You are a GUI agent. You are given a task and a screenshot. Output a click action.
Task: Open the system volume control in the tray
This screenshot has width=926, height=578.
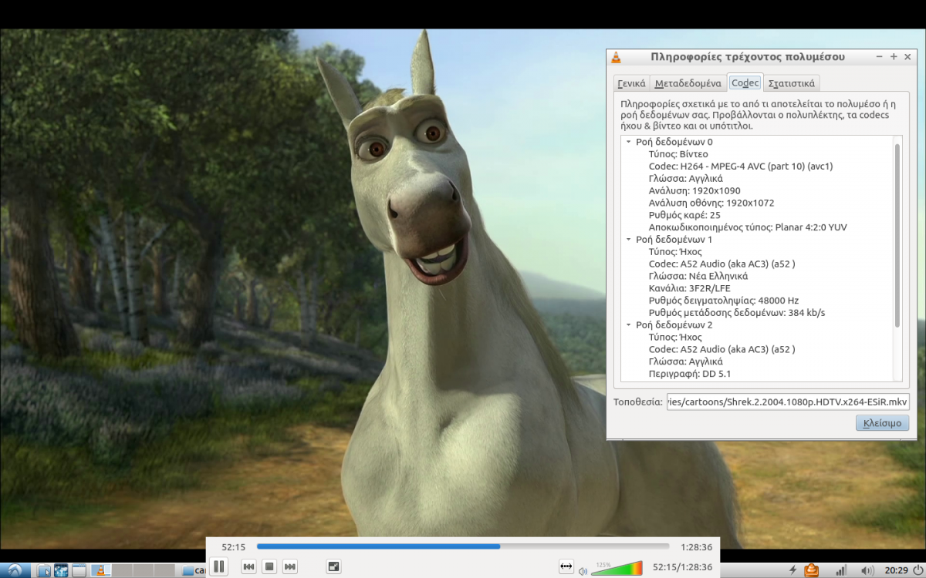point(867,571)
